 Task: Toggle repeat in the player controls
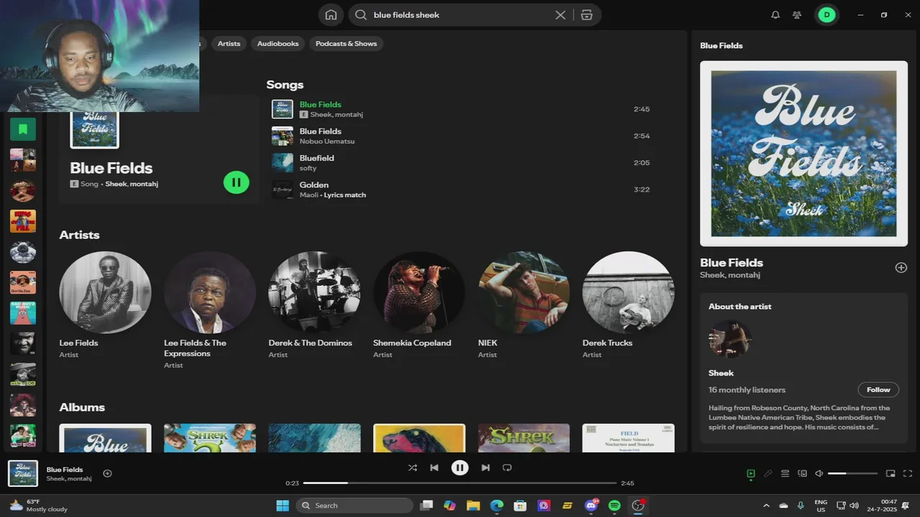click(507, 467)
